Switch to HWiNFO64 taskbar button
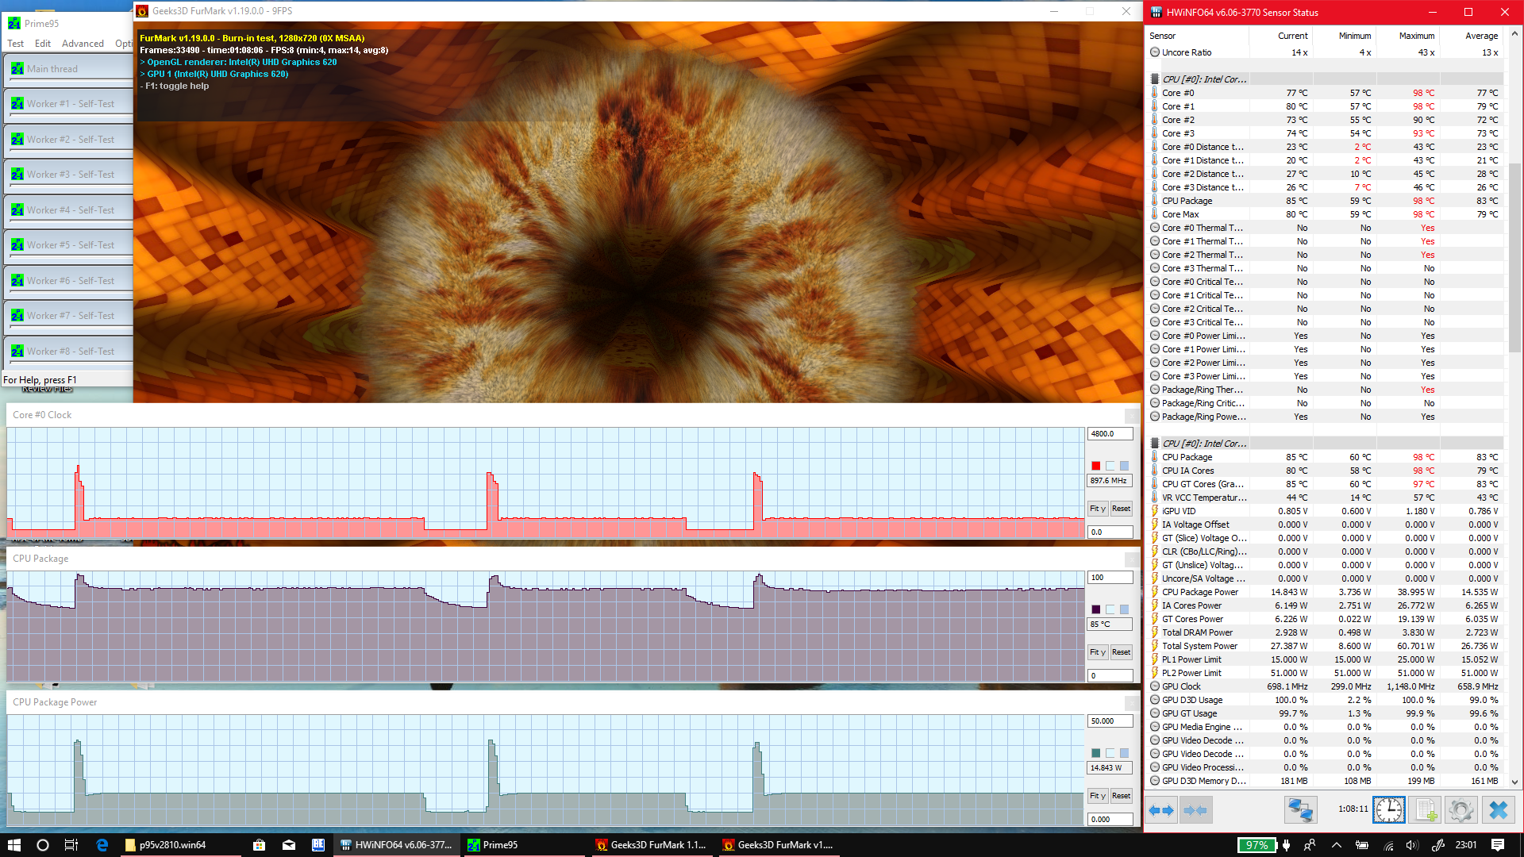This screenshot has height=857, width=1524. 397,845
